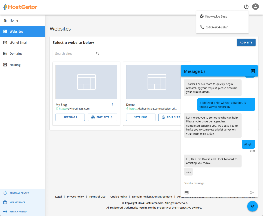This screenshot has width=263, height=216.
Task: Open the dwhosting38.com link for My Blog
Action: pos(74,109)
